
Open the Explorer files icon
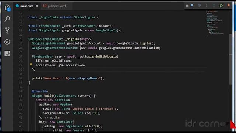pos(7,8)
